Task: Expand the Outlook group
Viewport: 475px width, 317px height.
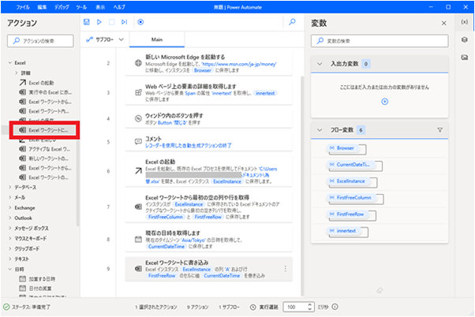Action: (10, 218)
